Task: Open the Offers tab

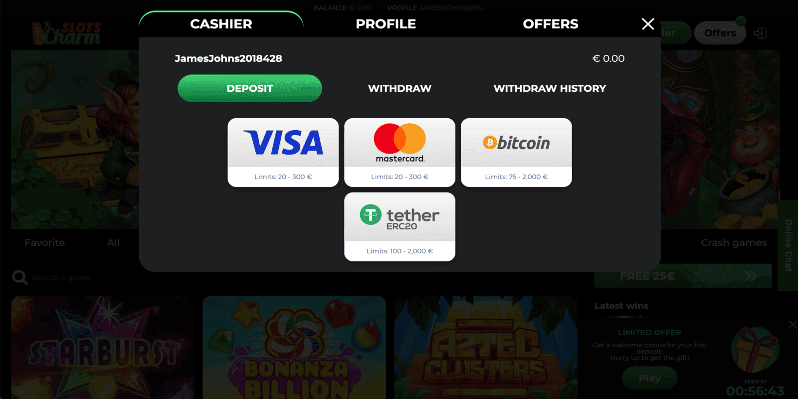Action: 551,24
